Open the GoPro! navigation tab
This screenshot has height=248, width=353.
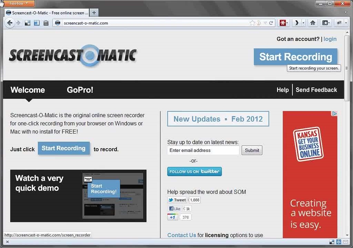(x=80, y=90)
